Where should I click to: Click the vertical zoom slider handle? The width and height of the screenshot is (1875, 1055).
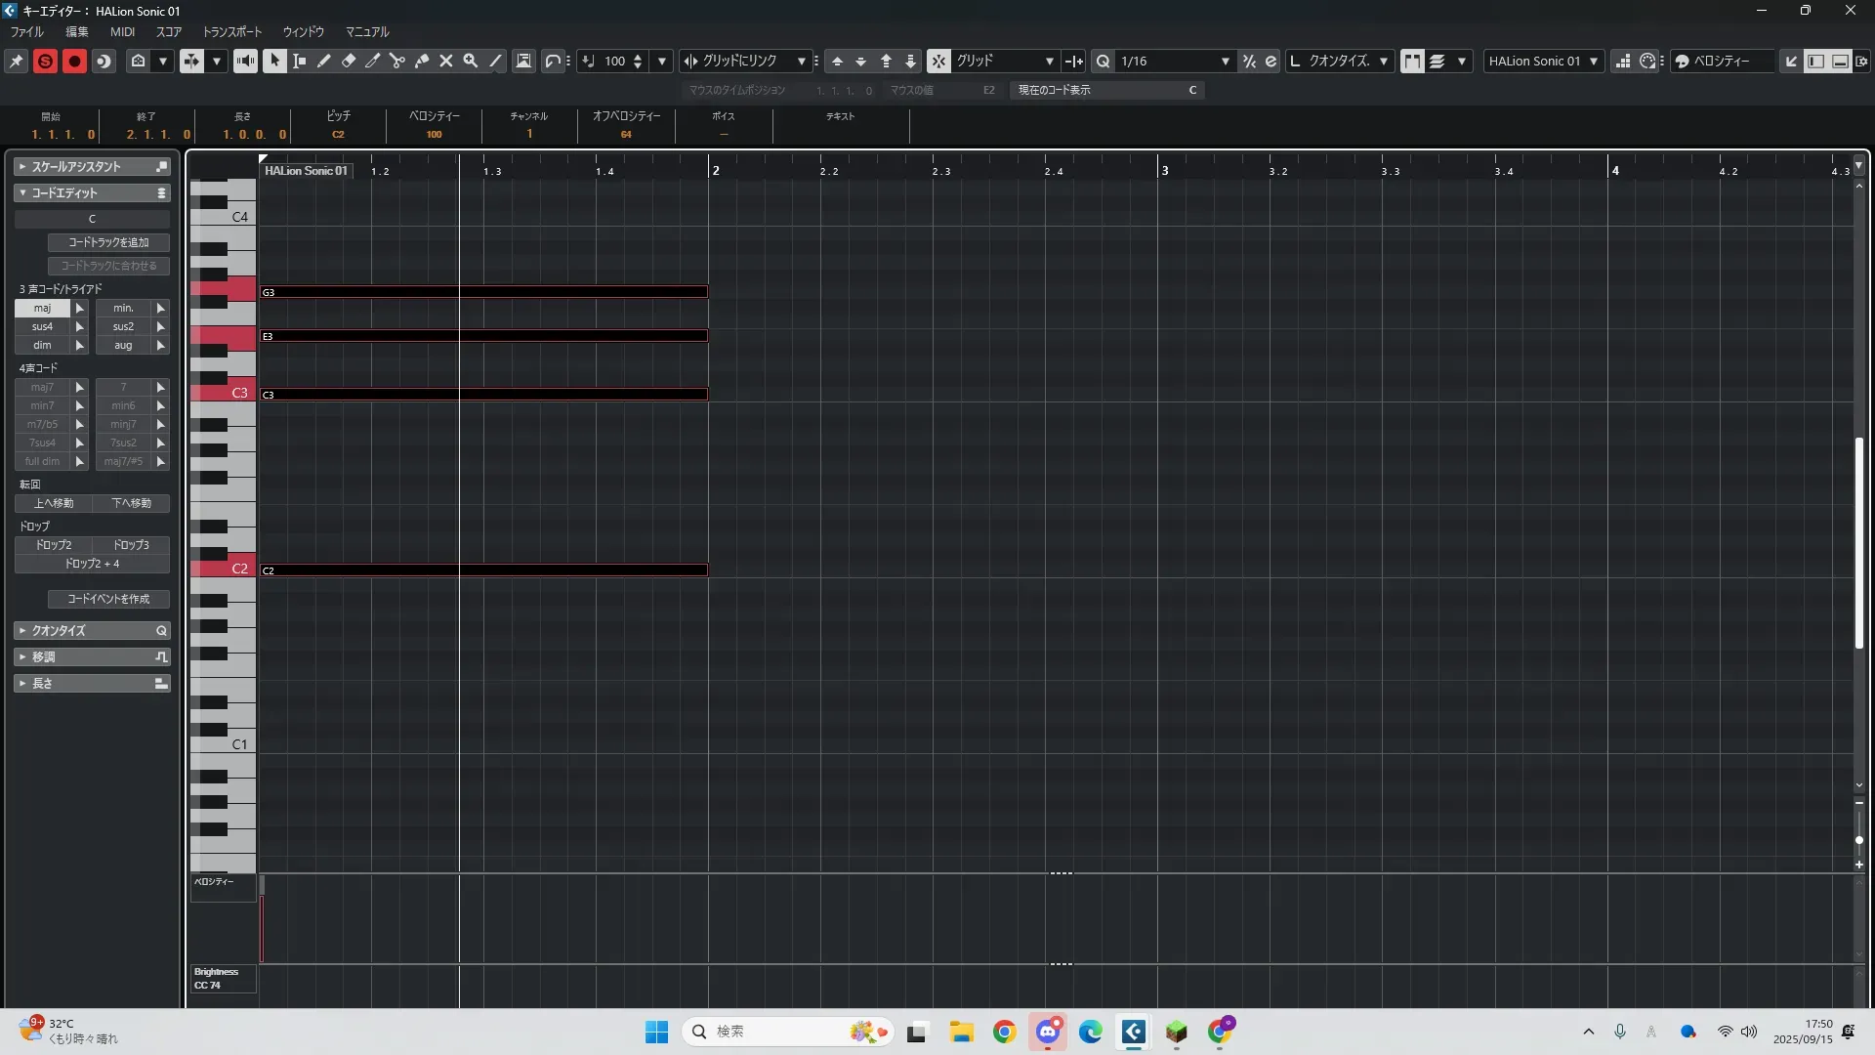click(1858, 840)
